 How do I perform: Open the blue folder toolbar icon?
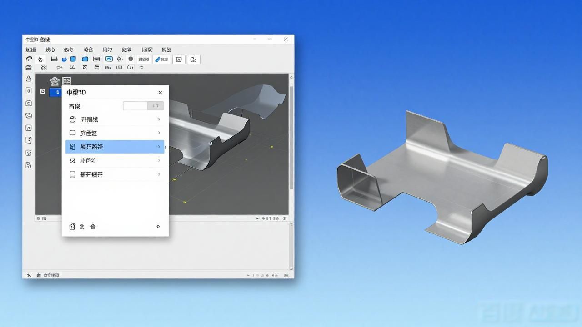point(85,59)
